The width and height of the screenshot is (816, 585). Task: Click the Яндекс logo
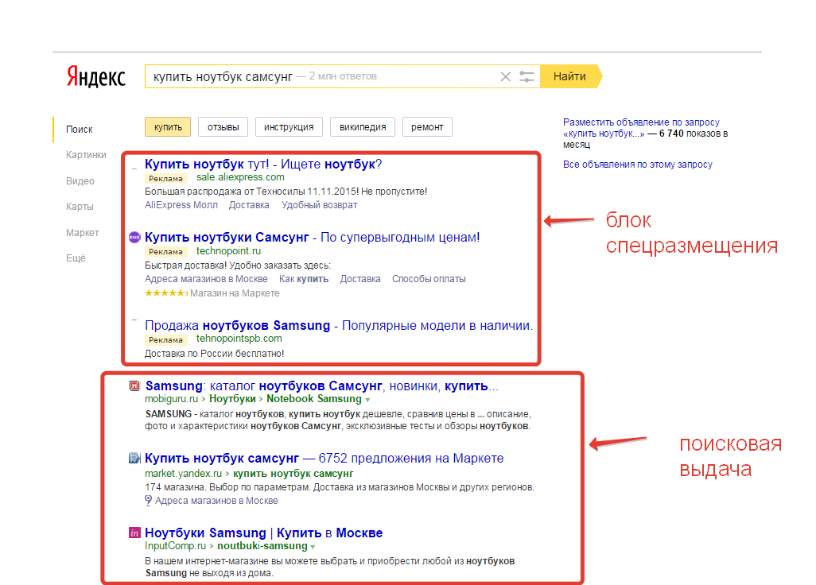click(x=96, y=77)
